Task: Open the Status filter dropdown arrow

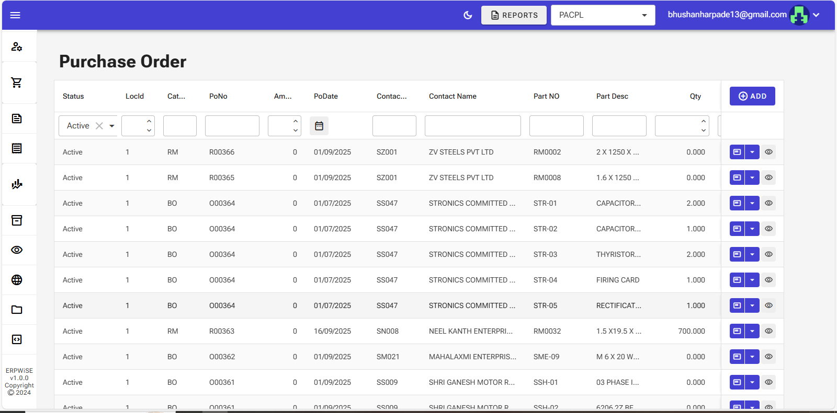Action: point(112,126)
